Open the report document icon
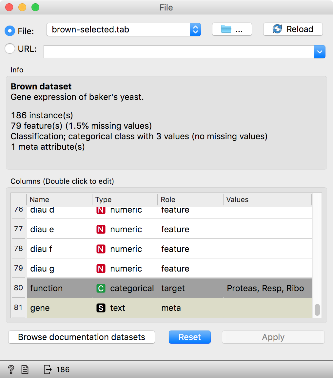The width and height of the screenshot is (333, 378). click(x=25, y=369)
